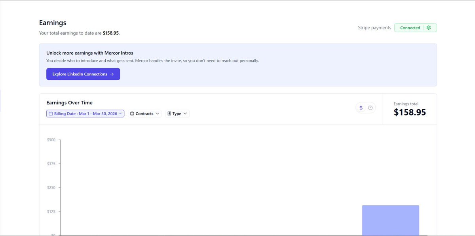The width and height of the screenshot is (475, 236).
Task: Click the Earnings page heading
Action: [x=53, y=23]
